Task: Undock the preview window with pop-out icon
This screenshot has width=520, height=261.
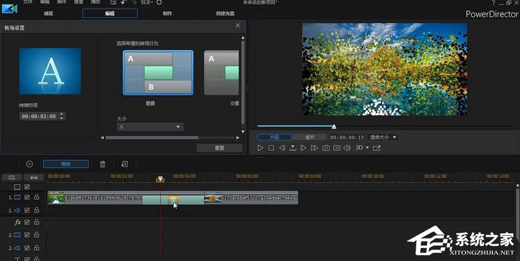Action: (376, 148)
